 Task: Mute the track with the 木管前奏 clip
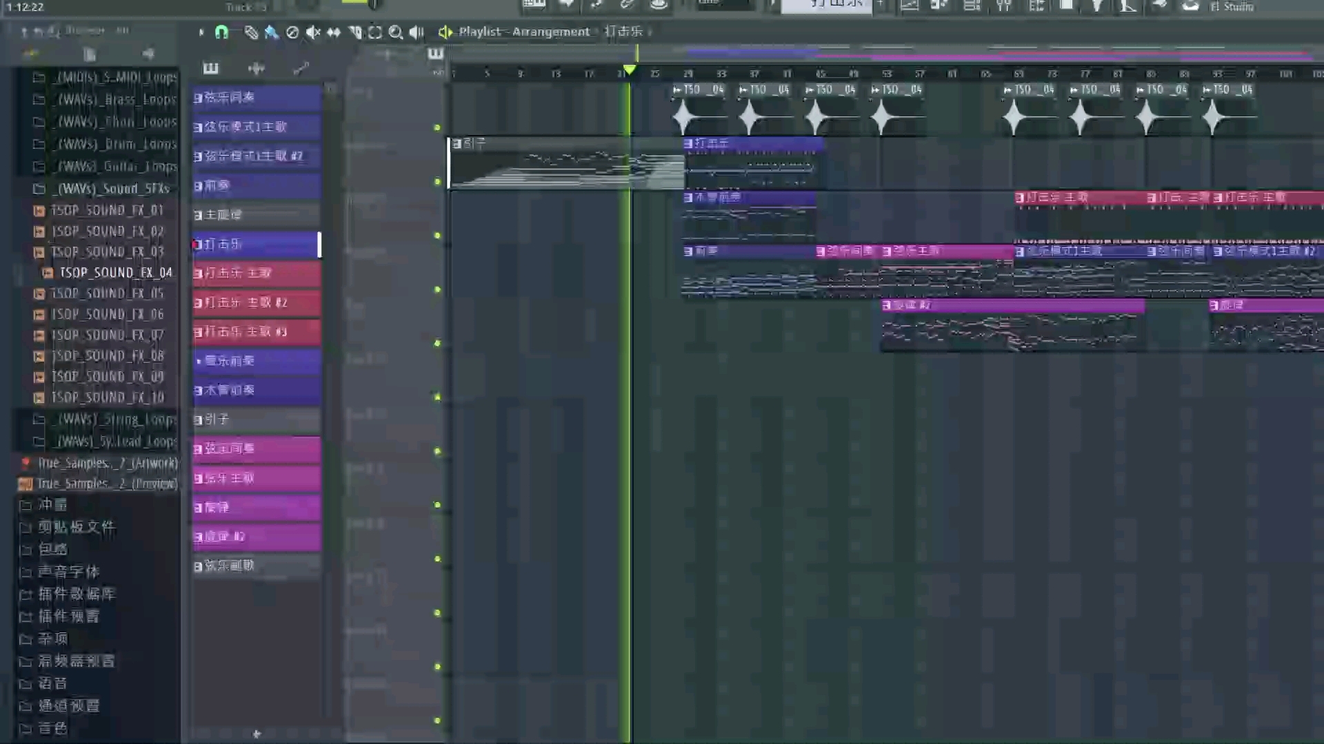437,236
